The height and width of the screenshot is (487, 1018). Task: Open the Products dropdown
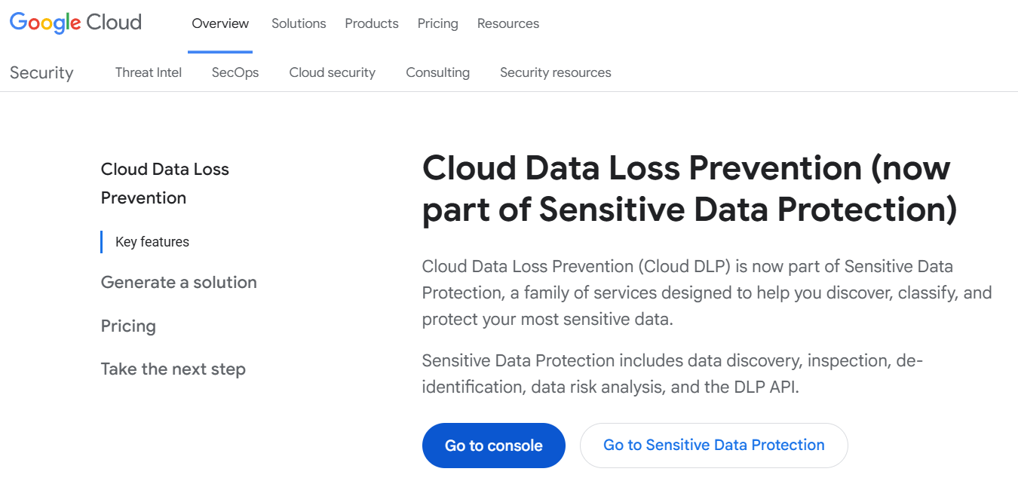371,23
